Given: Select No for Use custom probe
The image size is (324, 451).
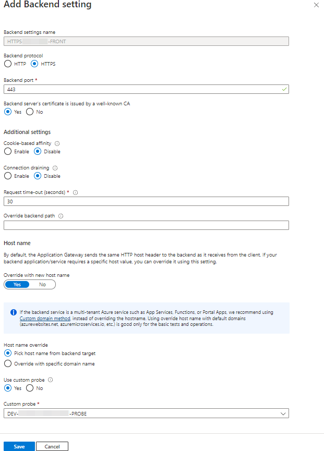Looking at the screenshot, I should point(30,388).
